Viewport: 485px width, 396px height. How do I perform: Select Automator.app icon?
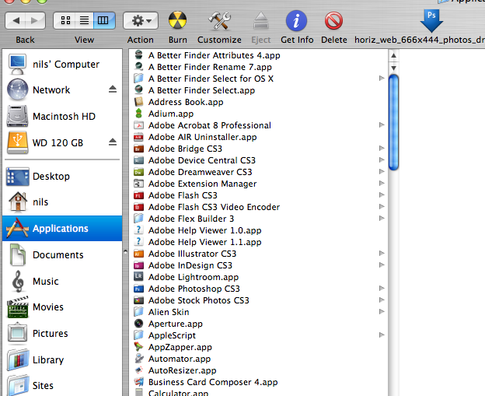click(138, 359)
